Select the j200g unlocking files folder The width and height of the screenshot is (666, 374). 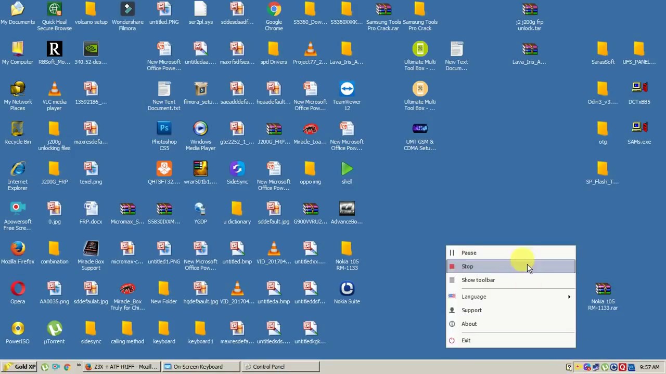click(x=54, y=136)
